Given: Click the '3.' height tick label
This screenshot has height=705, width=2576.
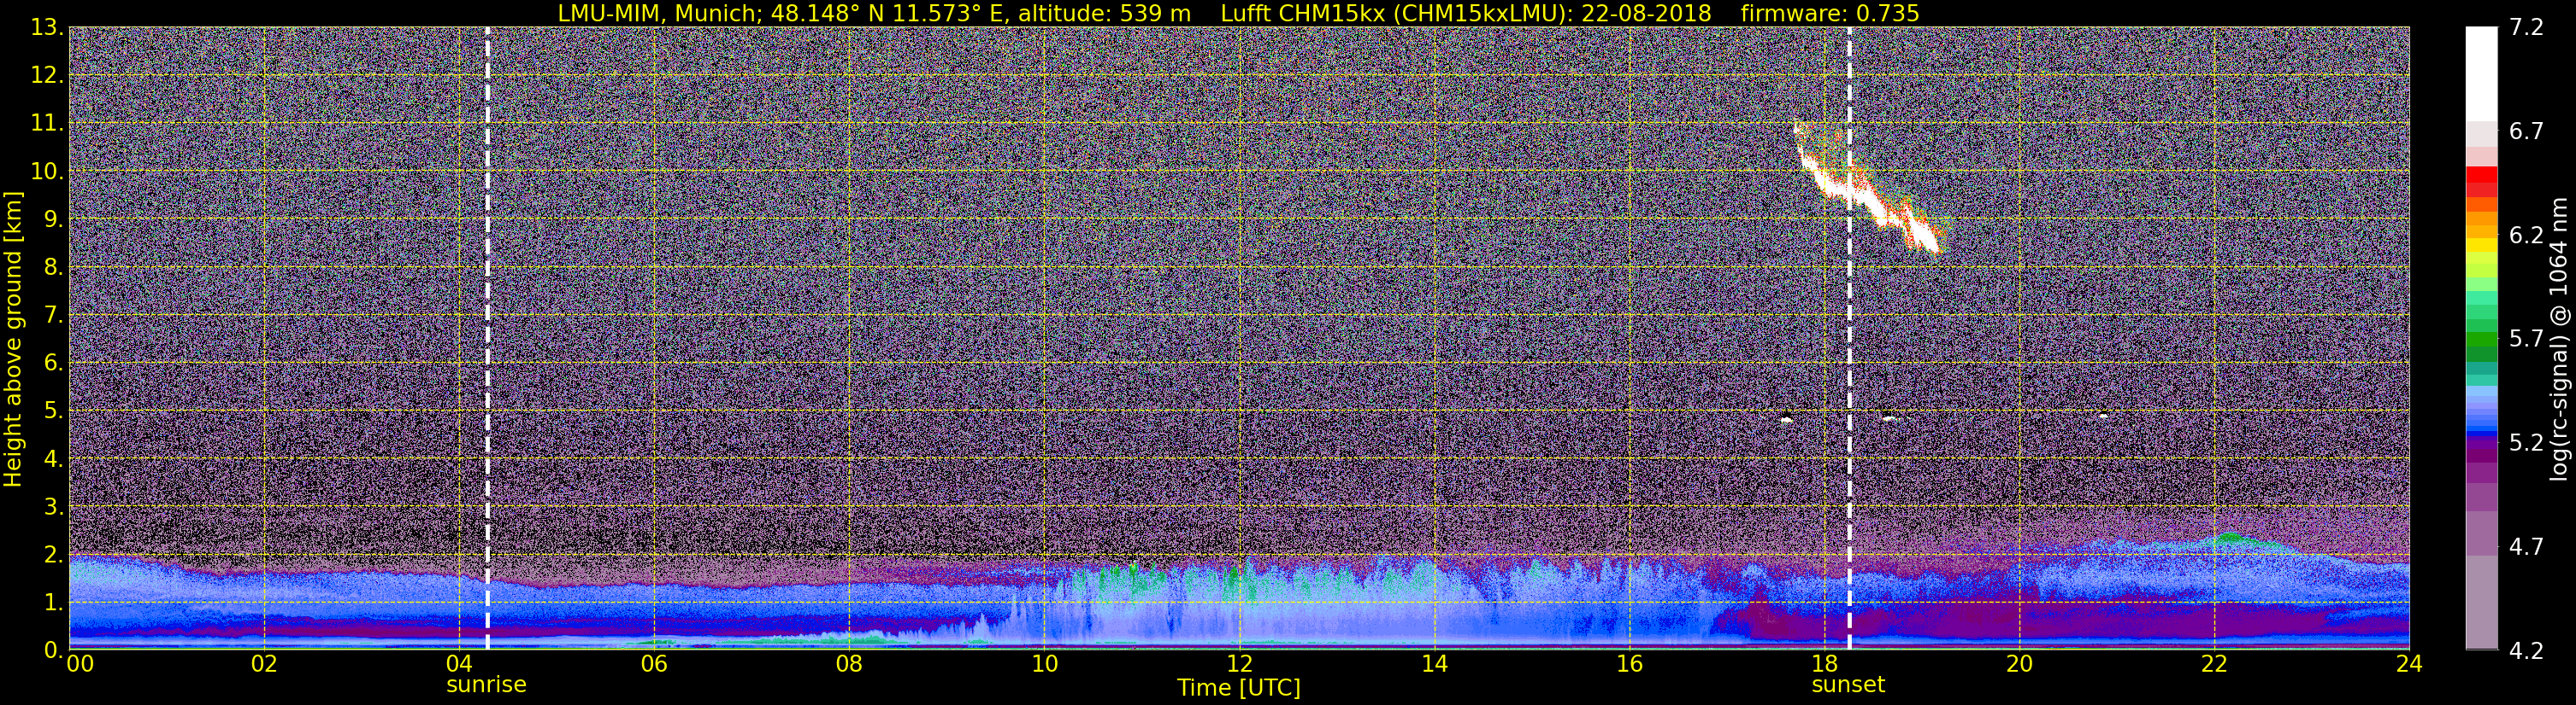Looking at the screenshot, I should click(x=53, y=506).
